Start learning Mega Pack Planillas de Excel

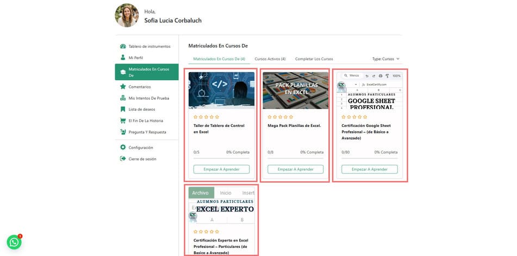(295, 169)
